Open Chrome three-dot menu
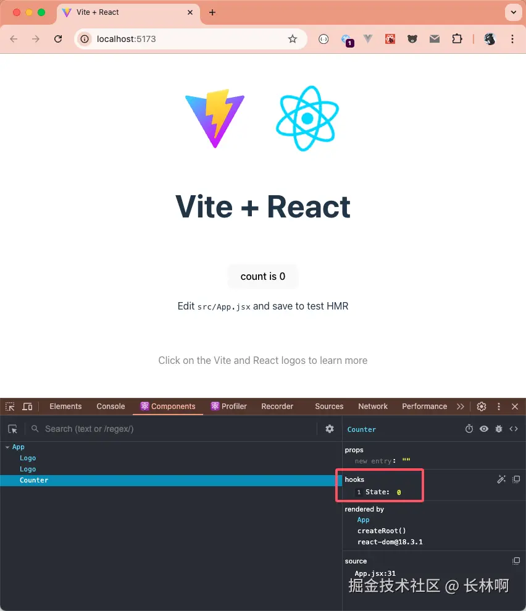This screenshot has height=611, width=526. [x=512, y=39]
